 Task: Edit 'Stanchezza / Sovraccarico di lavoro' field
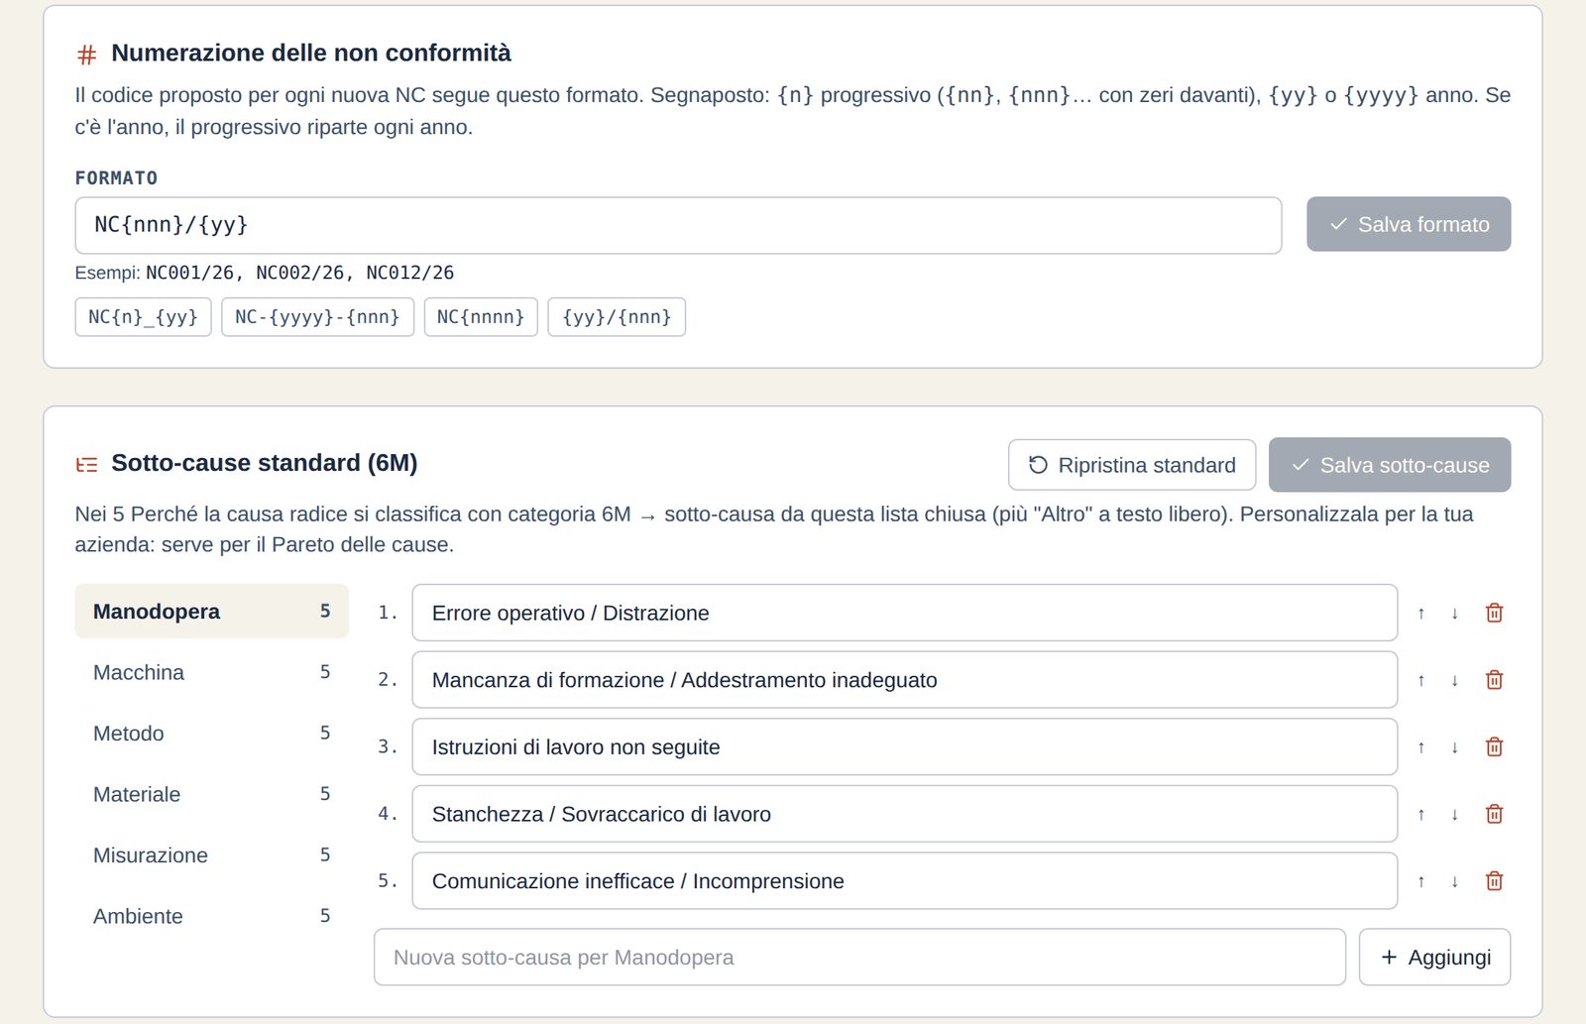(905, 815)
